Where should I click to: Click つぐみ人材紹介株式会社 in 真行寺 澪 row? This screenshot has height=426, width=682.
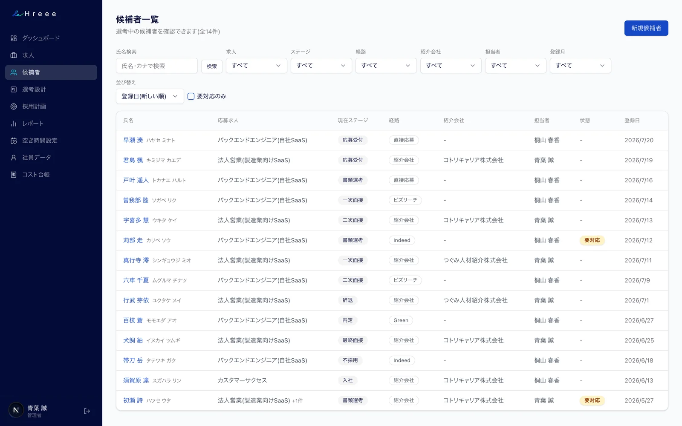point(475,260)
